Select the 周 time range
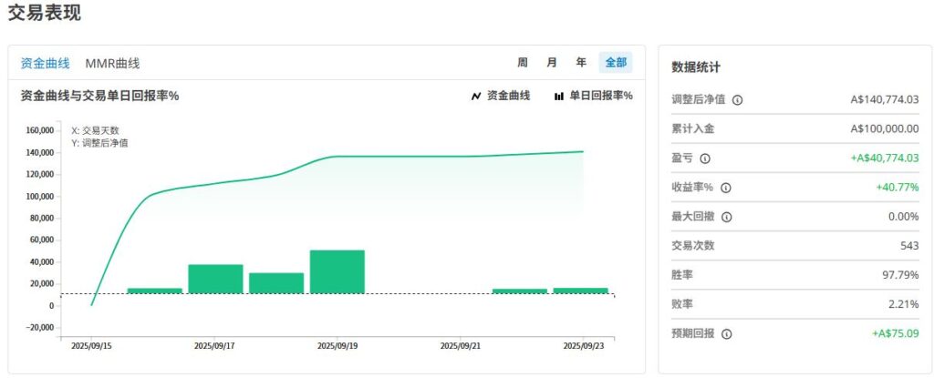 pos(523,63)
